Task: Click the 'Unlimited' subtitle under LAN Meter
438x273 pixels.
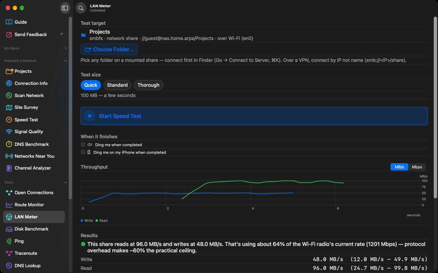Action: [x=98, y=11]
